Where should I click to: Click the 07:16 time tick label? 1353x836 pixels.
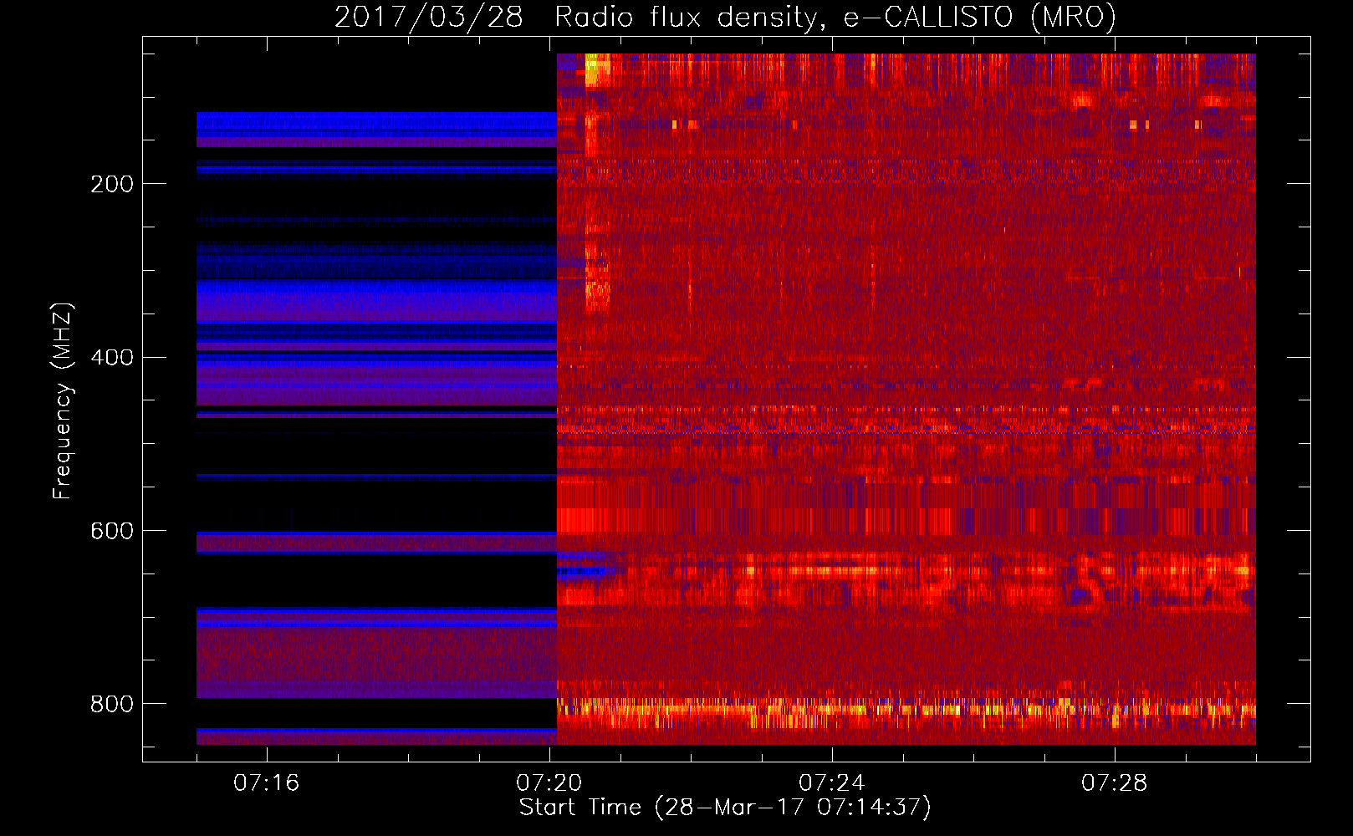pos(267,783)
